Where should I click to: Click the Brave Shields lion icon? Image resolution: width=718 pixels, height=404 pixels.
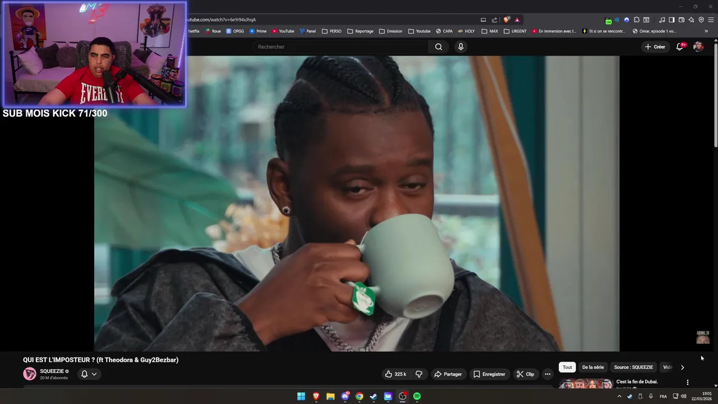[x=507, y=20]
